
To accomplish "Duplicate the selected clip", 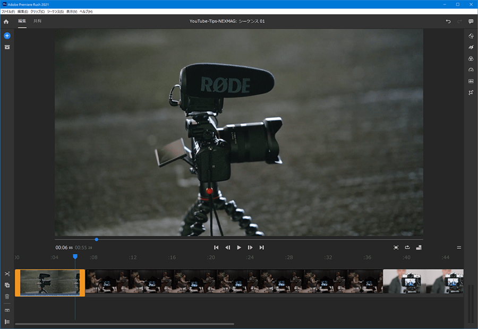I will click(7, 285).
